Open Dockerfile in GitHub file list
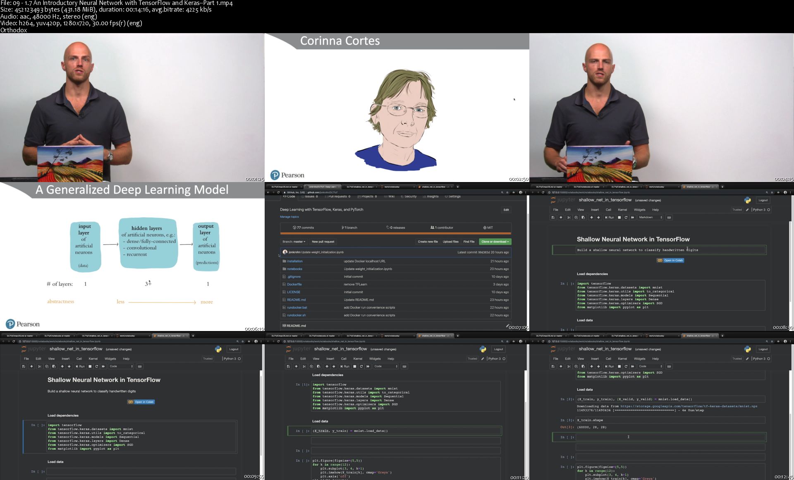794x480 pixels. tap(294, 285)
